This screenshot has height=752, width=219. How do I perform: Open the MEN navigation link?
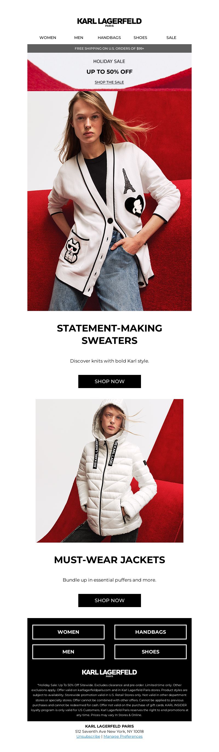coord(79,38)
